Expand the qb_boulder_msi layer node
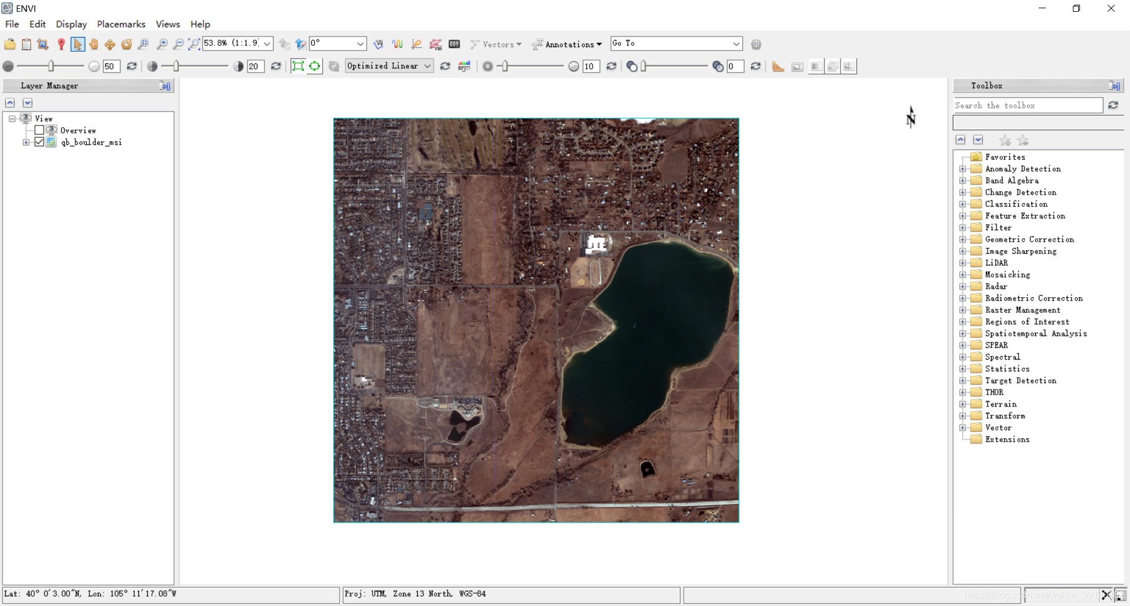The height and width of the screenshot is (606, 1130). pyautogui.click(x=26, y=142)
